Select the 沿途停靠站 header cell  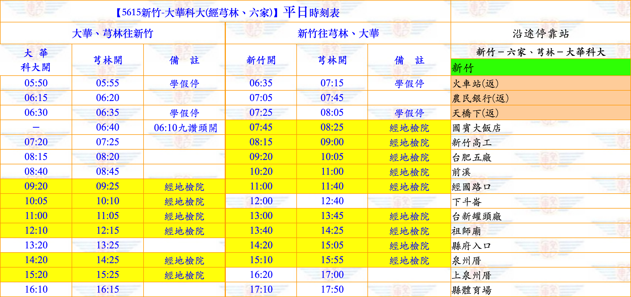pos(541,34)
